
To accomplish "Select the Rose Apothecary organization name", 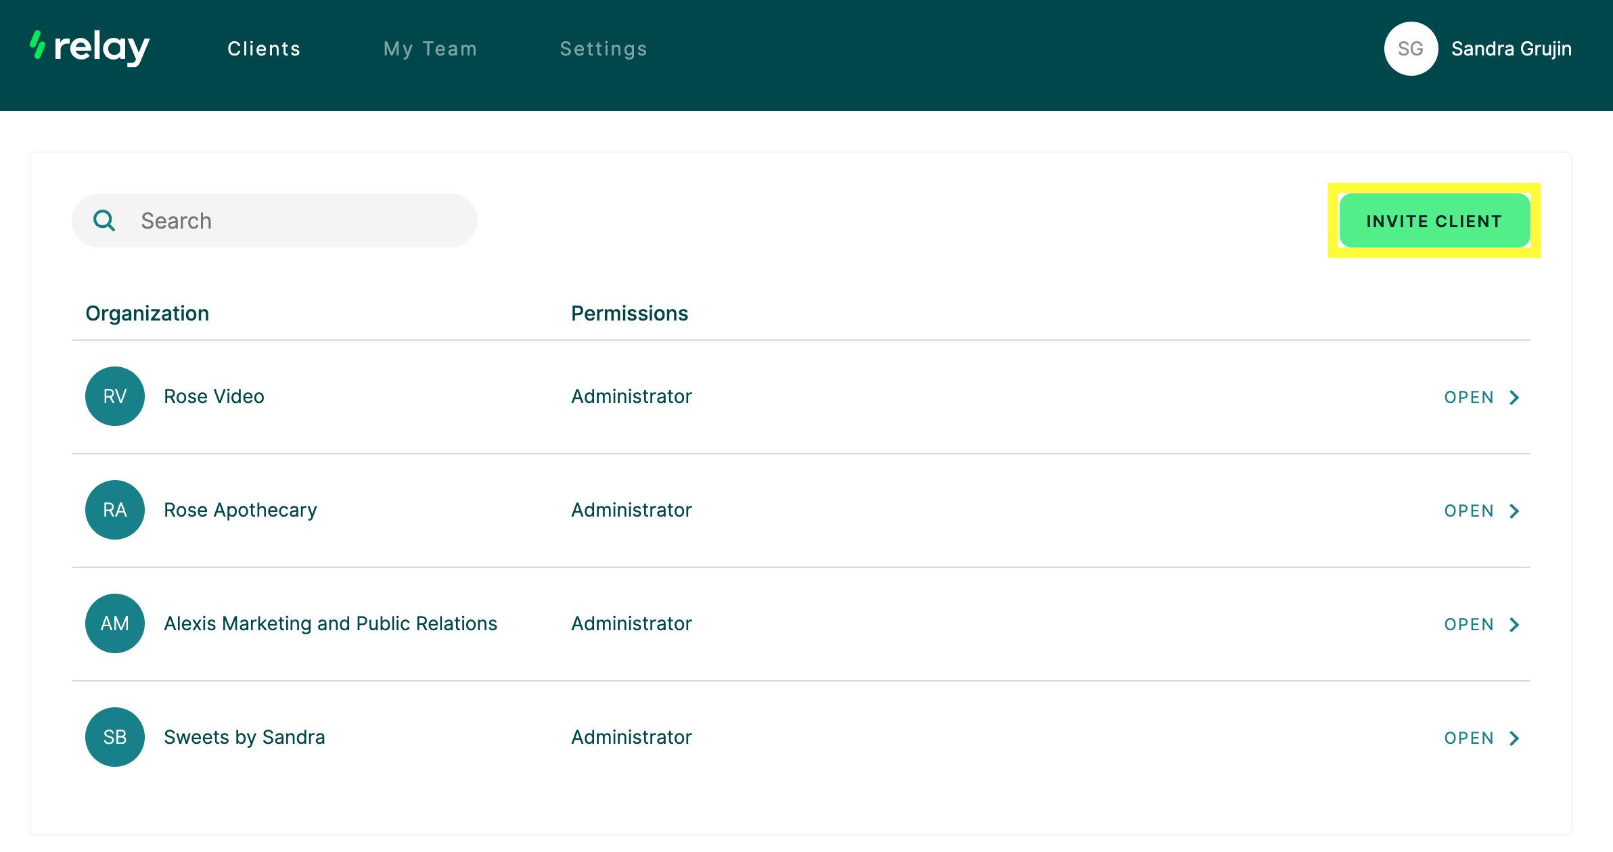I will (x=240, y=510).
